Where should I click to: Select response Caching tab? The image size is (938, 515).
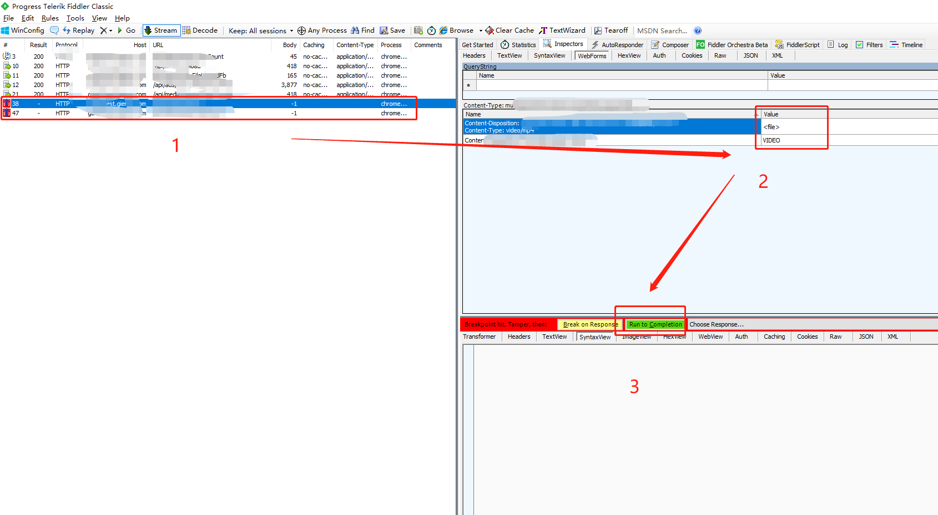pos(774,336)
